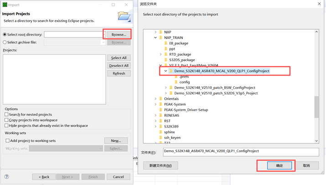
Task: Click the Back button
Action: [44, 177]
